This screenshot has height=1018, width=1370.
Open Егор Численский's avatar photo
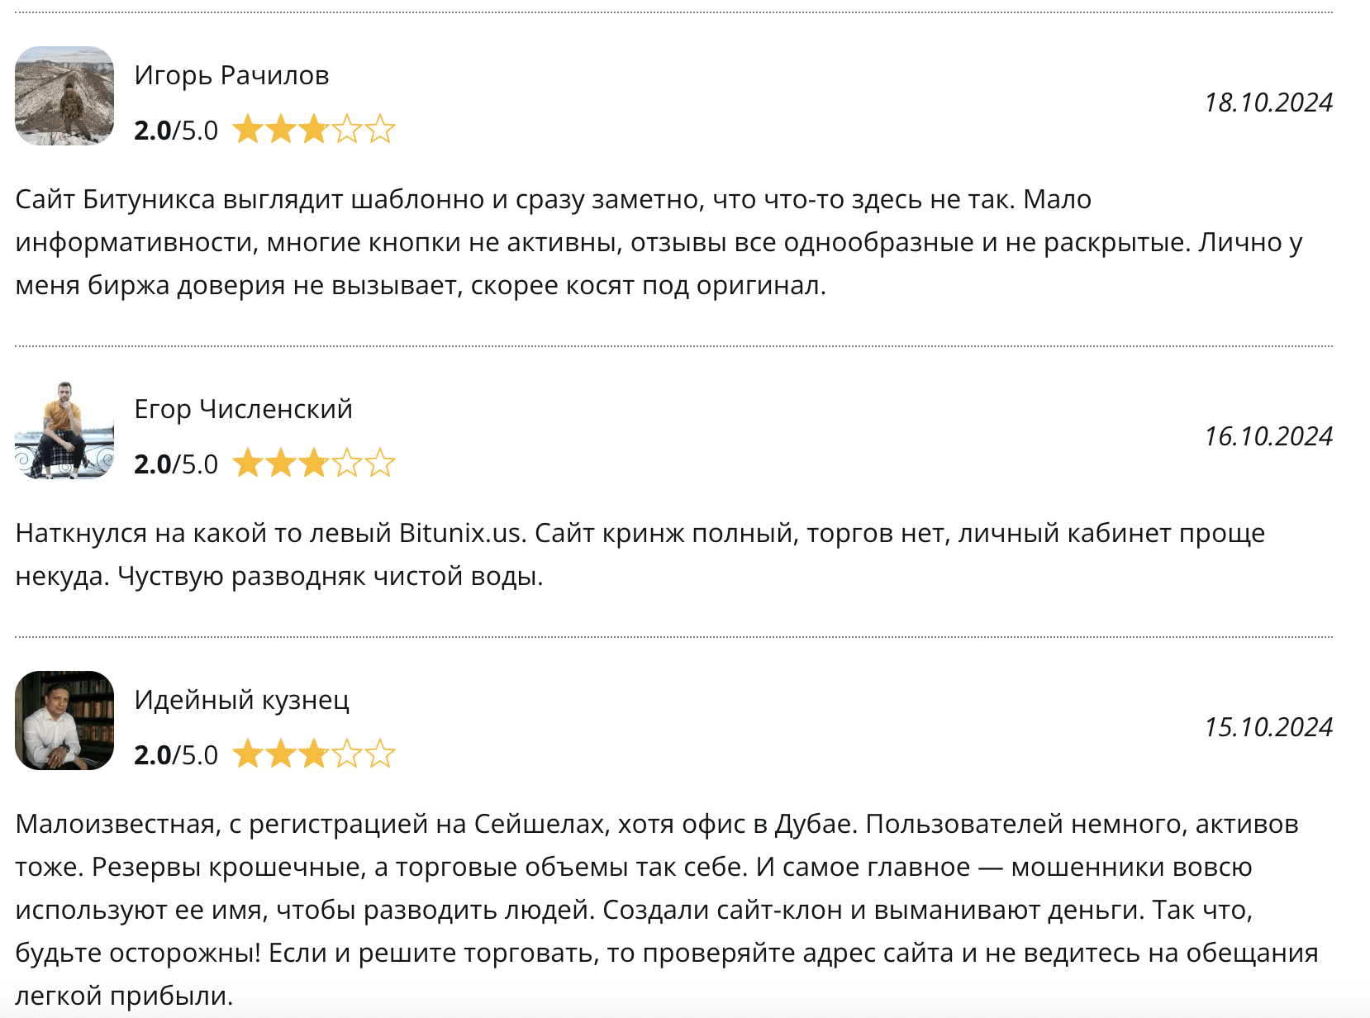point(64,430)
